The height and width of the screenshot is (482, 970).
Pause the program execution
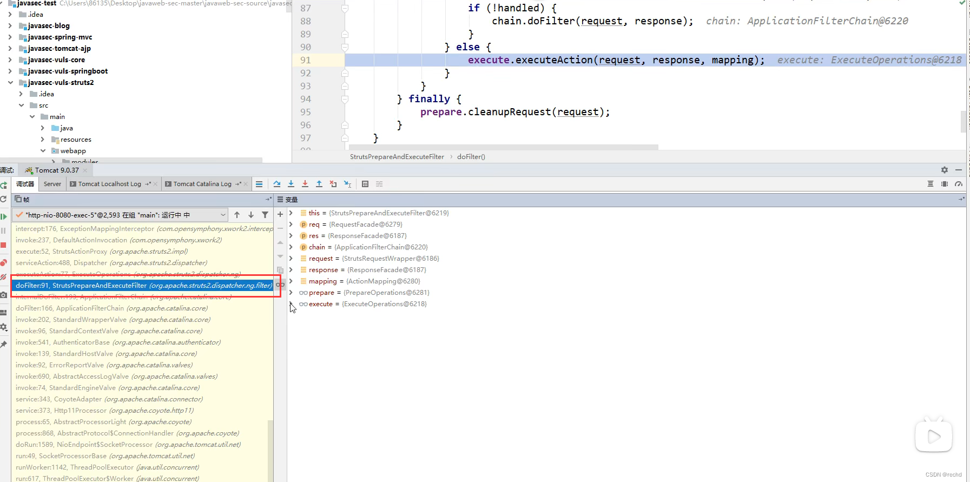(3, 230)
